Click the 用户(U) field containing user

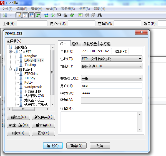pyautogui.click(x=112, y=86)
